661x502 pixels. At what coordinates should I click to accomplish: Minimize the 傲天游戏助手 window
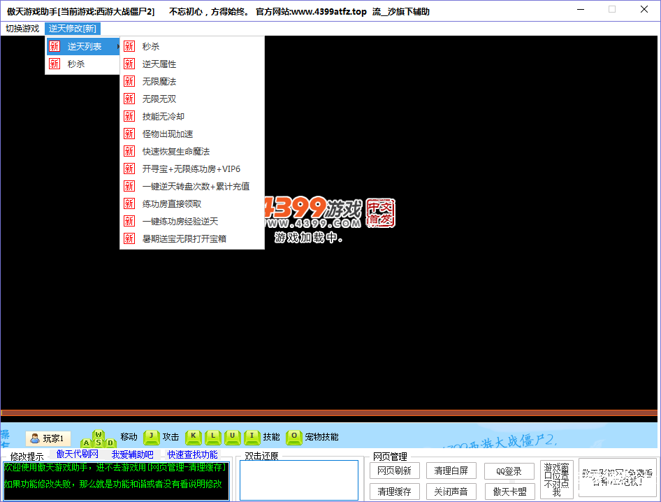click(x=581, y=9)
